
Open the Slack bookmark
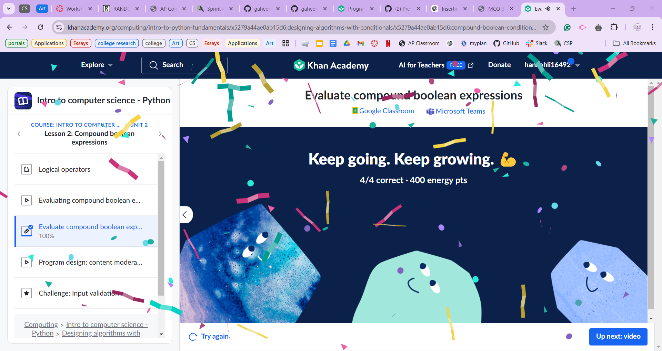click(537, 43)
